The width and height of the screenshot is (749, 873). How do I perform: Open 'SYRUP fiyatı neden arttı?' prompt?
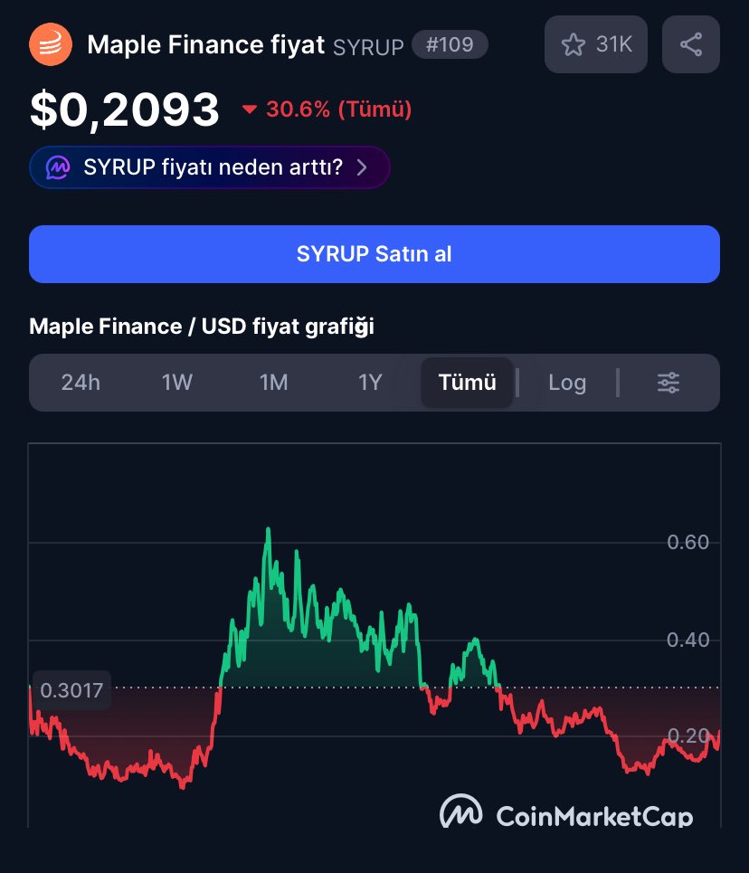209,167
